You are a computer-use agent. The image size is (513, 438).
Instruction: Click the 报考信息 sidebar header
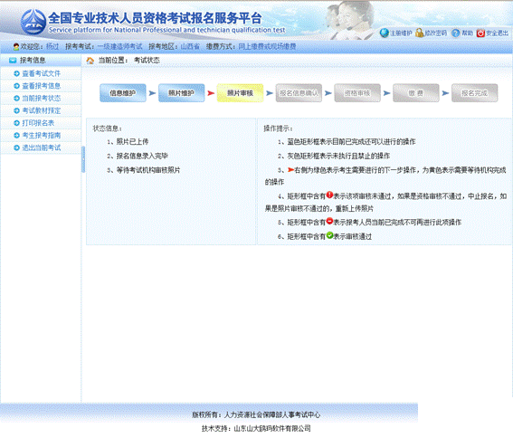click(x=41, y=61)
